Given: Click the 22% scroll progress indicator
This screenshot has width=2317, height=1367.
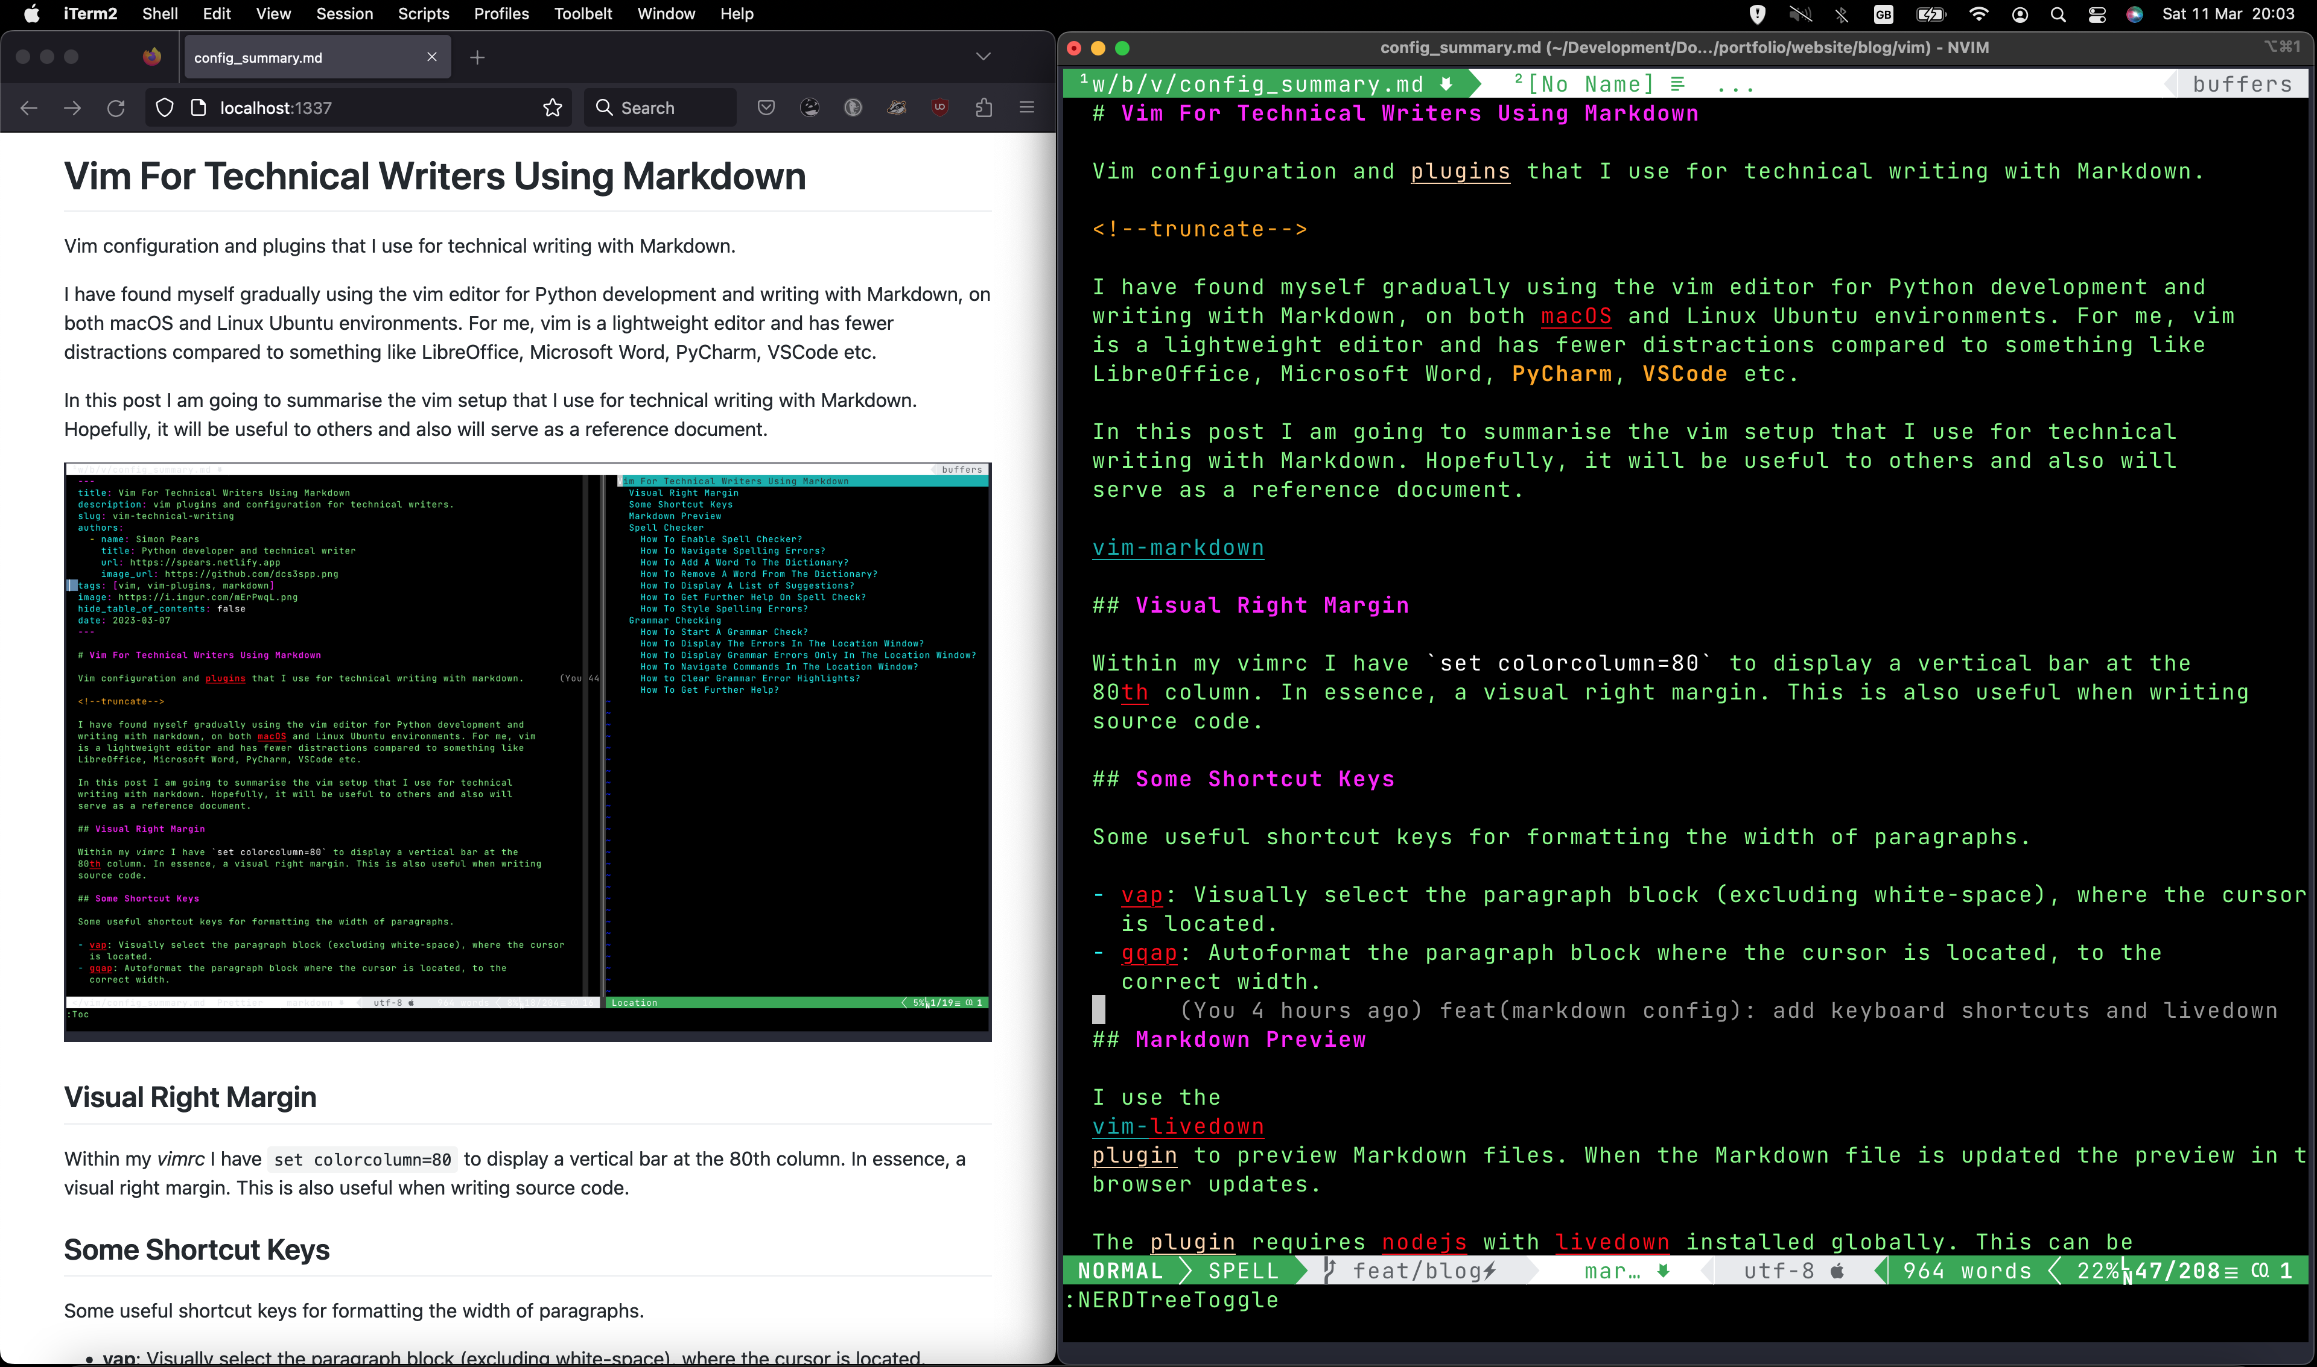Looking at the screenshot, I should pos(2097,1271).
